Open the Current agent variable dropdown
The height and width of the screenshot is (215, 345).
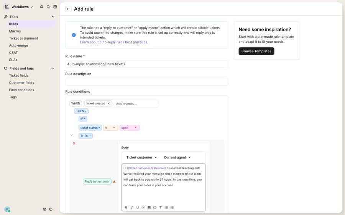[177, 157]
